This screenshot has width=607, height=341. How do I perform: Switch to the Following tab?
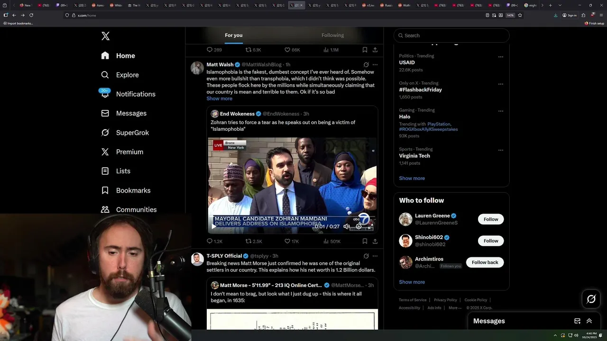pyautogui.click(x=332, y=35)
